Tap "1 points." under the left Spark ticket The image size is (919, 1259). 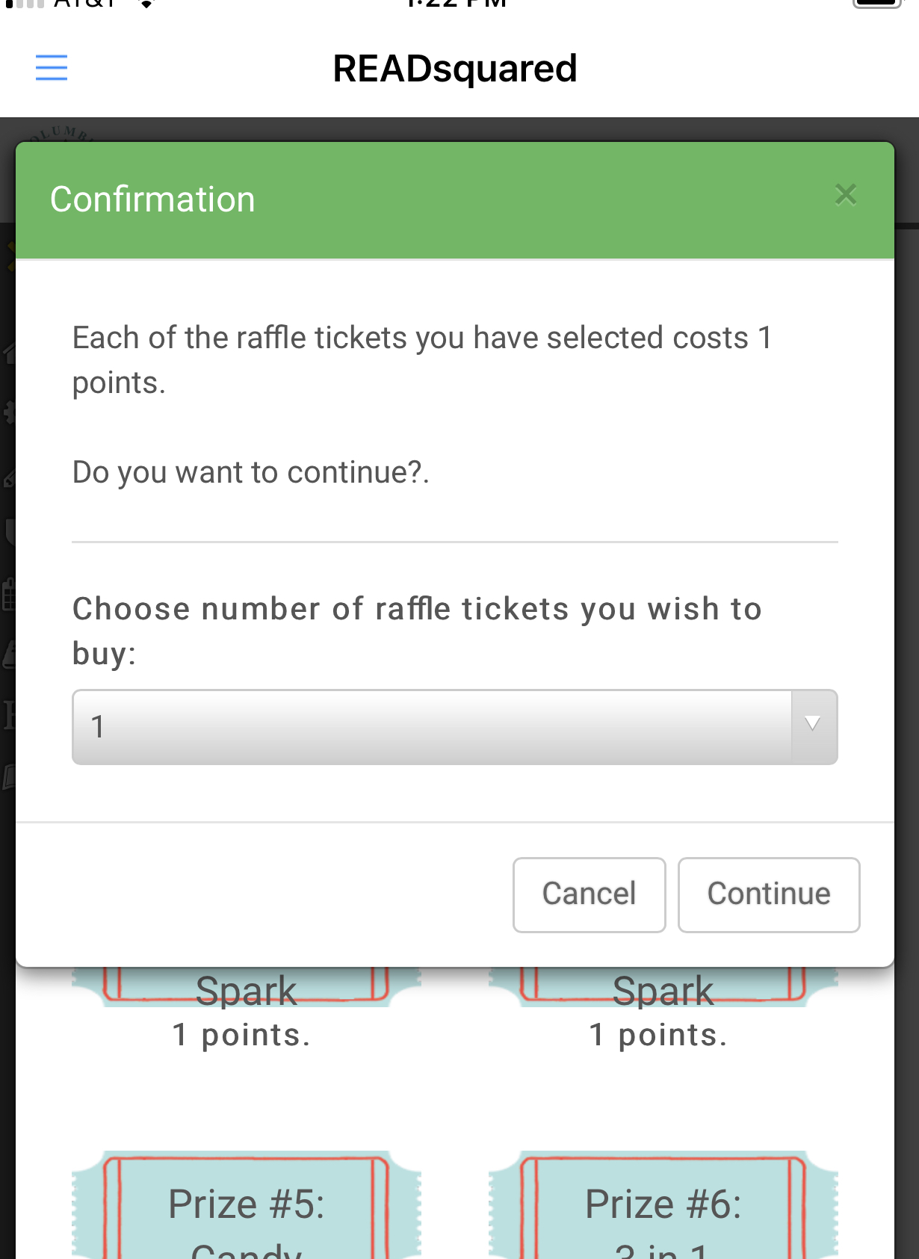point(241,1035)
